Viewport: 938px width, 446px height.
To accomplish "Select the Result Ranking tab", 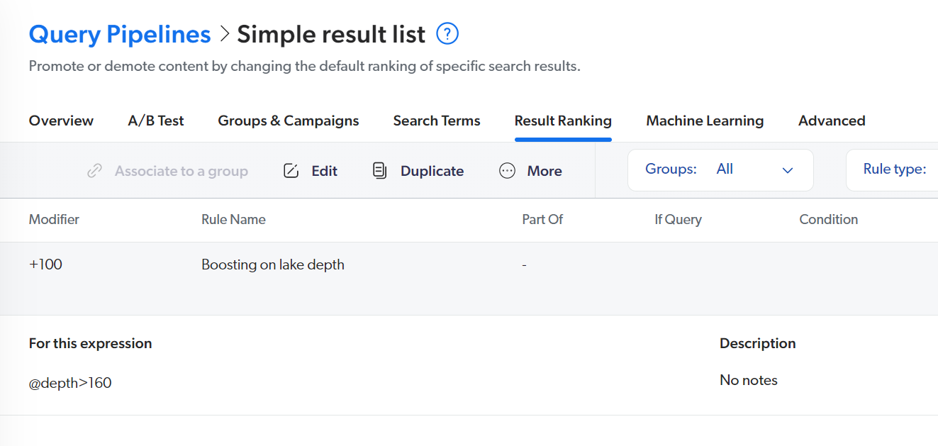I will (x=563, y=121).
